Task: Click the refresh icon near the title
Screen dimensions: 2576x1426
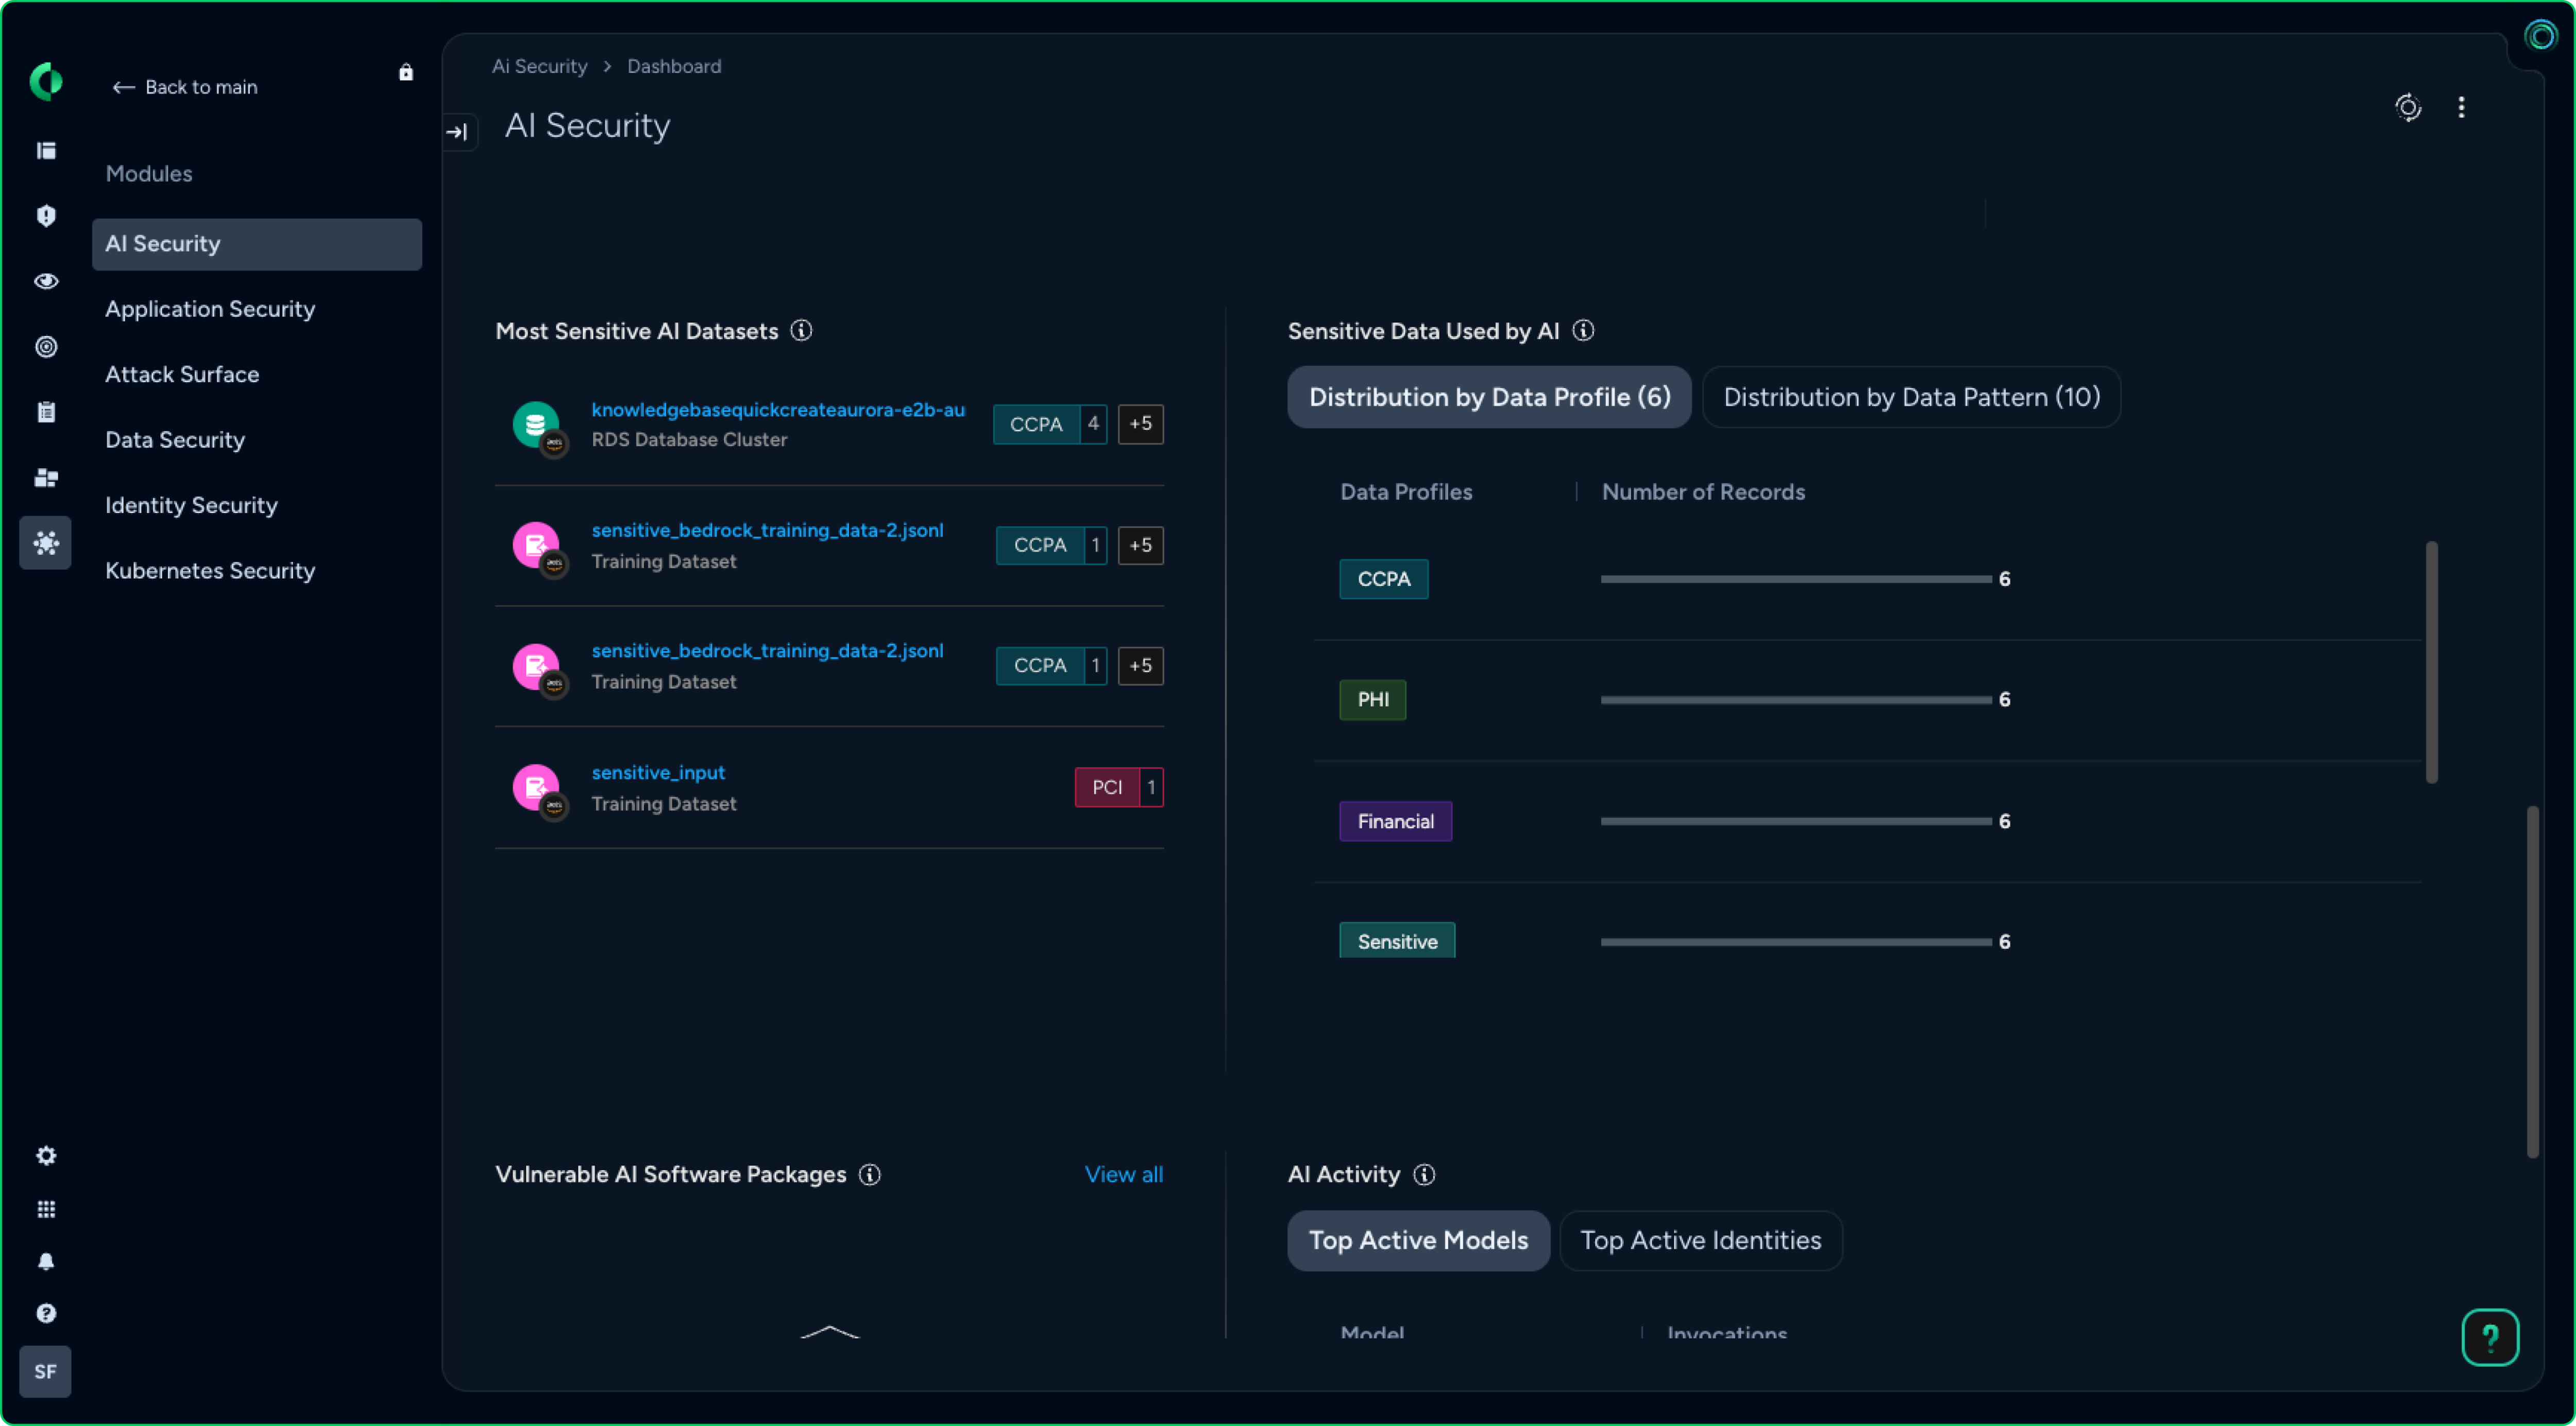Action: coord(2408,107)
